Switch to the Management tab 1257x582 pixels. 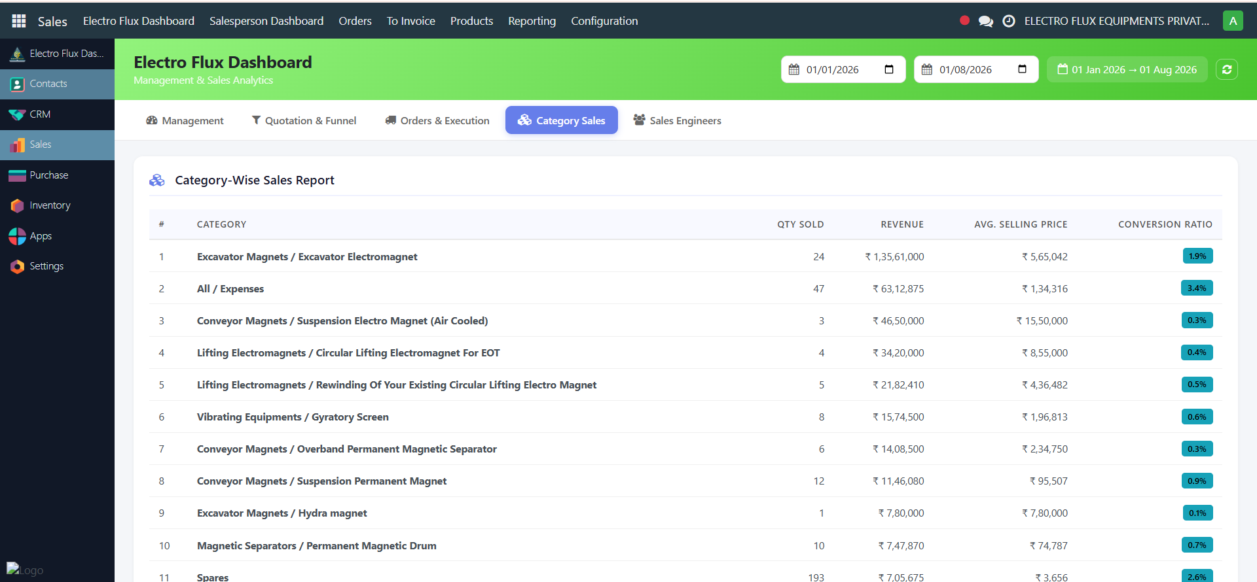185,120
